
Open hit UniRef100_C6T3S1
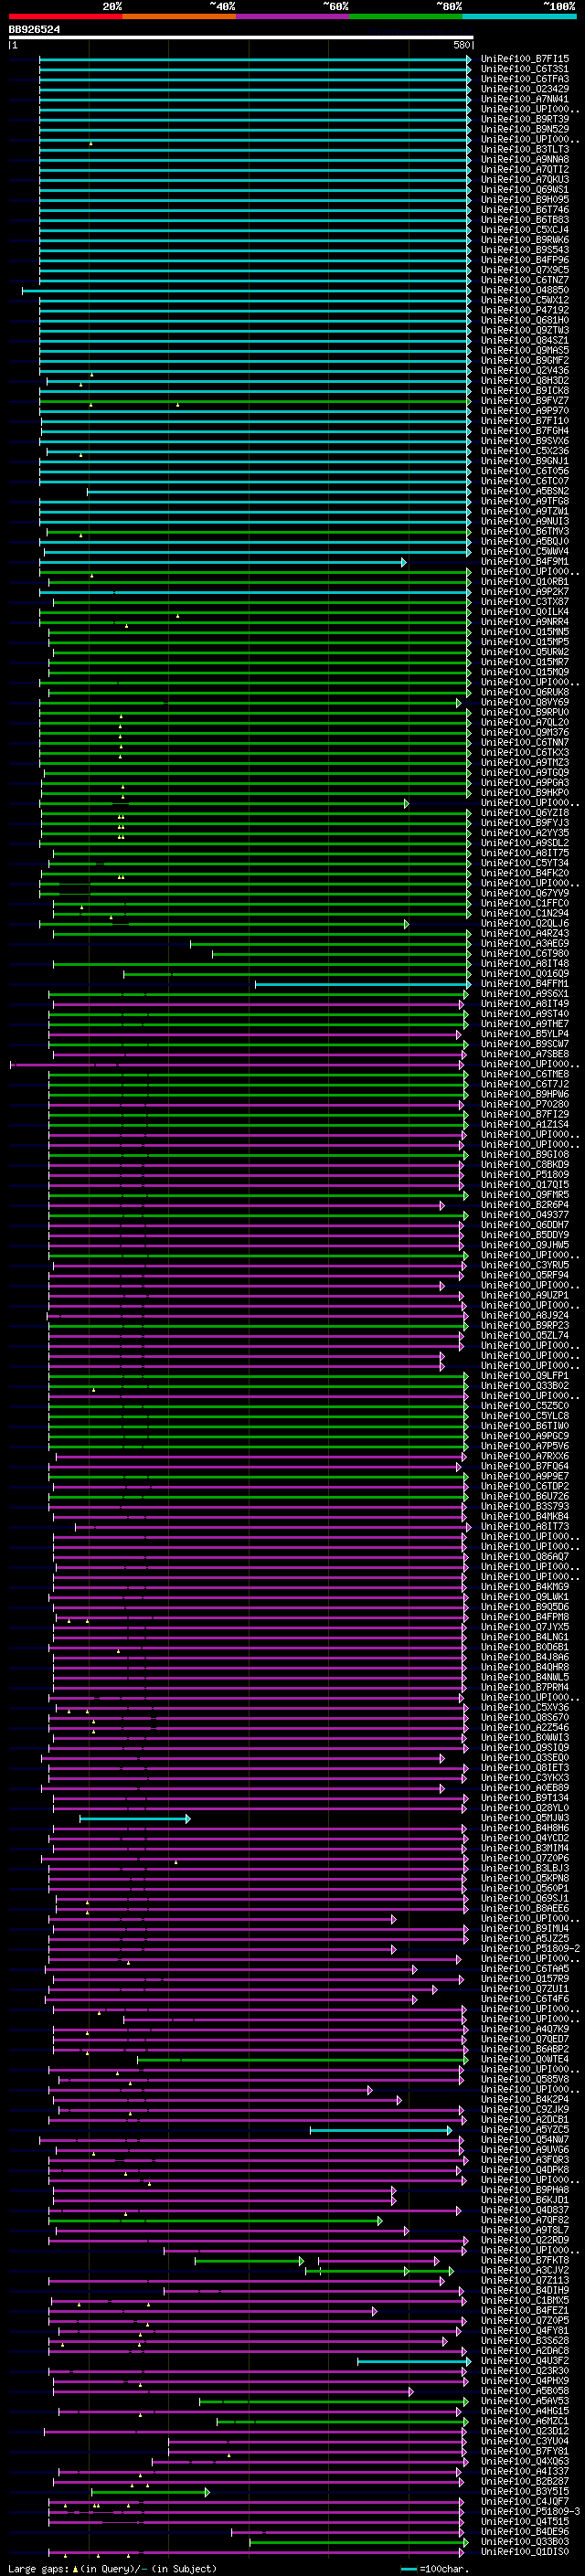pyautogui.click(x=525, y=69)
